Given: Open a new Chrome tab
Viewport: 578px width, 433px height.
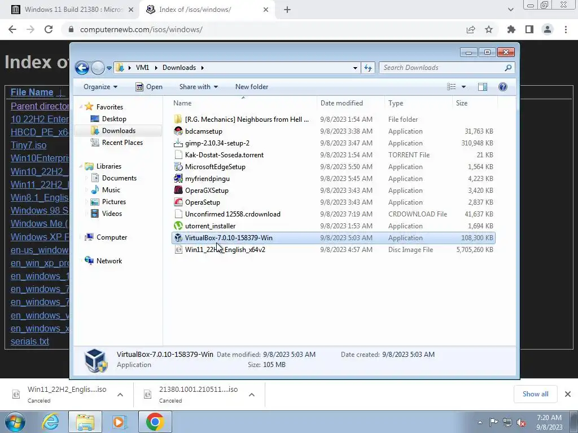Looking at the screenshot, I should click(287, 10).
